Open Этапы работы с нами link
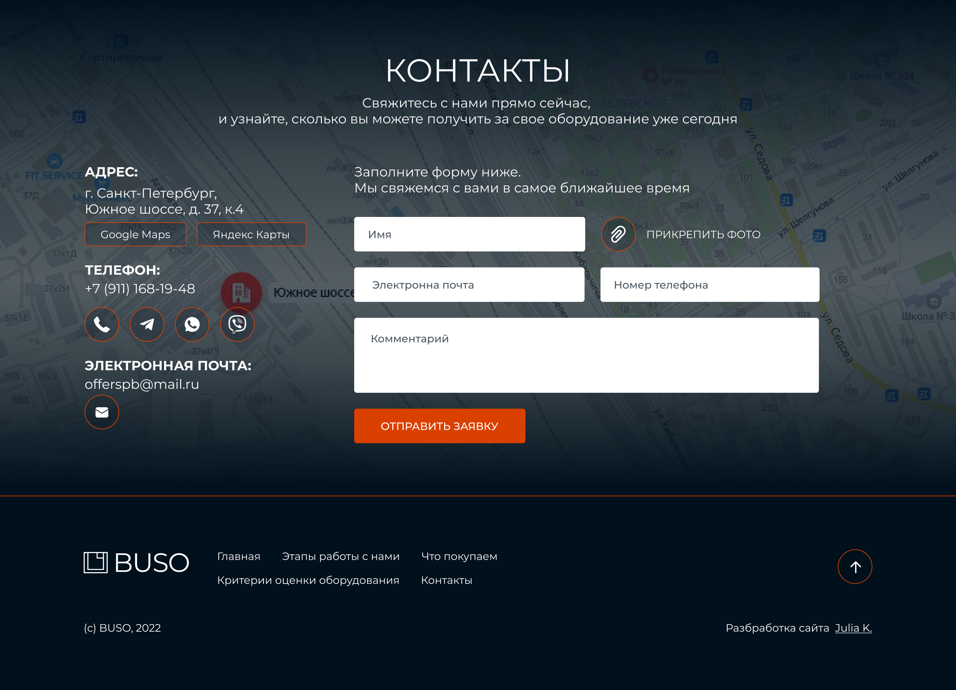The width and height of the screenshot is (956, 690). click(x=341, y=556)
